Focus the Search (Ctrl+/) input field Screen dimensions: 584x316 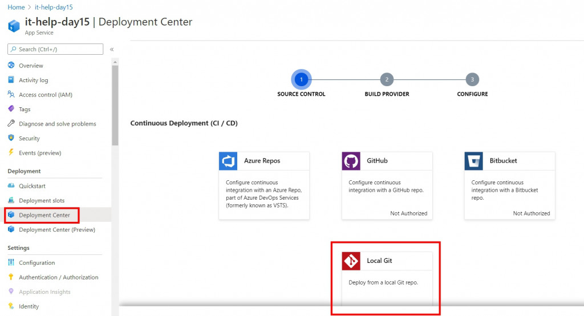tap(55, 49)
